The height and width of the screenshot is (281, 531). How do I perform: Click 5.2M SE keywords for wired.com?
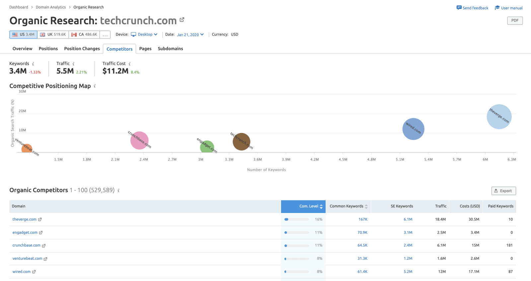click(408, 272)
